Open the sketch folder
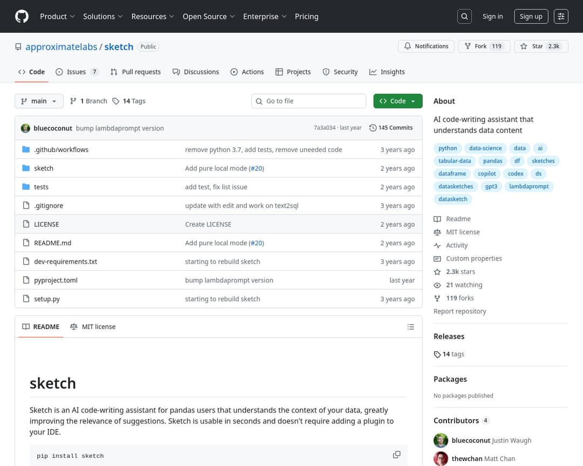 [x=44, y=168]
